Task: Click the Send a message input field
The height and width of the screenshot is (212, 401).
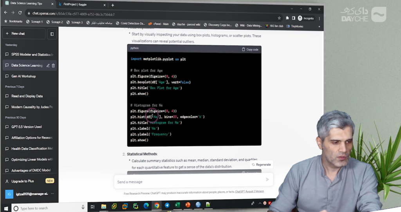Action: pyautogui.click(x=188, y=182)
